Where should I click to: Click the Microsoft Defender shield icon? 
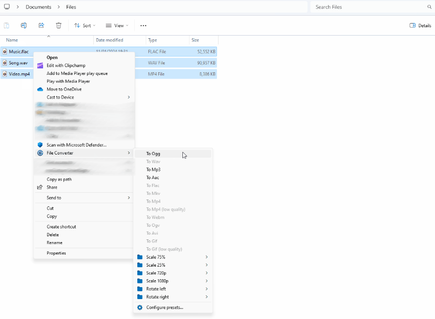[40, 145]
